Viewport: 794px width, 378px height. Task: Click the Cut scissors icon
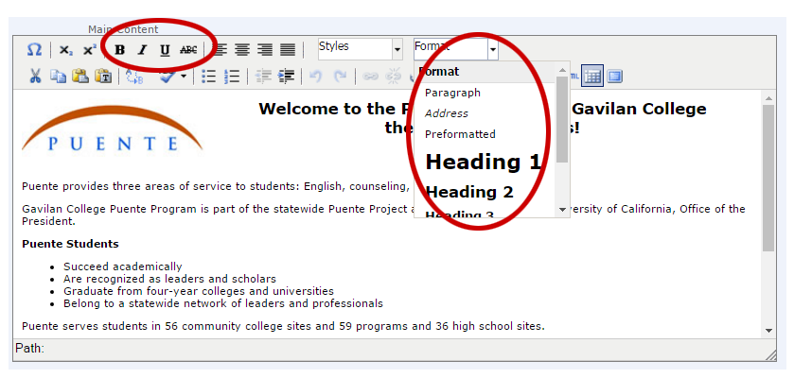tap(35, 77)
